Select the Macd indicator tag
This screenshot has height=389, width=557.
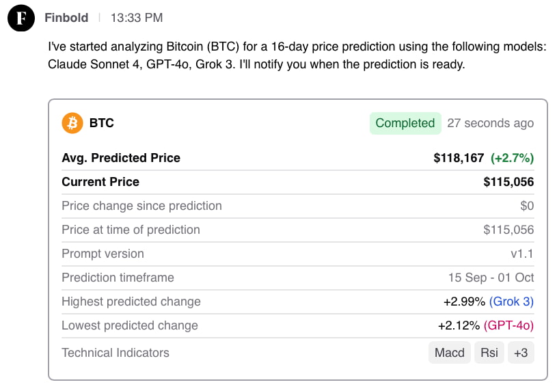[450, 353]
